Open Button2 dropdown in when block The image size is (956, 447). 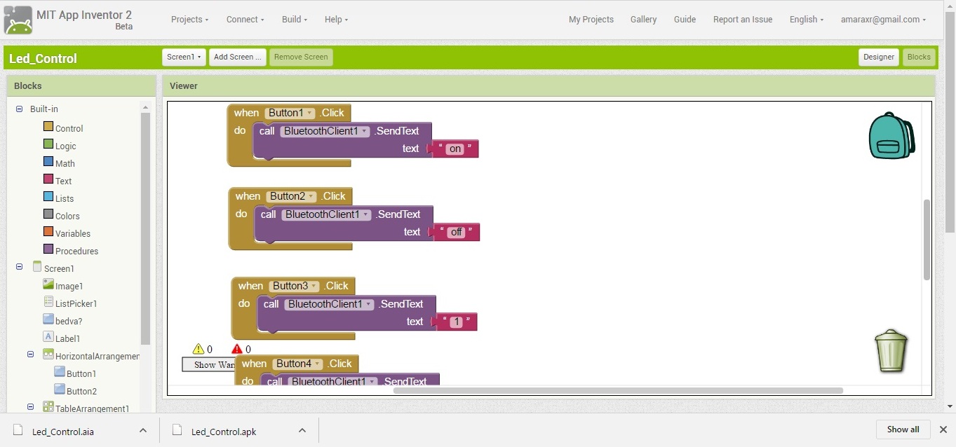click(292, 196)
